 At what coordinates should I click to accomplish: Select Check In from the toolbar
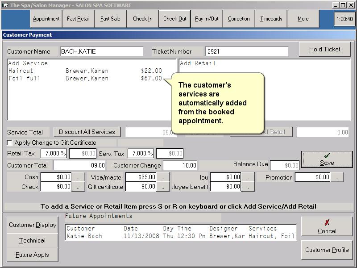coord(142,19)
